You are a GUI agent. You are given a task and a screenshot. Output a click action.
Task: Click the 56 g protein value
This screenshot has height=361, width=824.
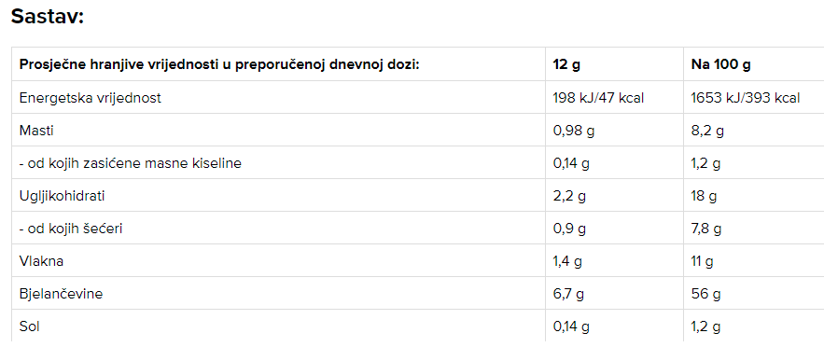coord(705,294)
